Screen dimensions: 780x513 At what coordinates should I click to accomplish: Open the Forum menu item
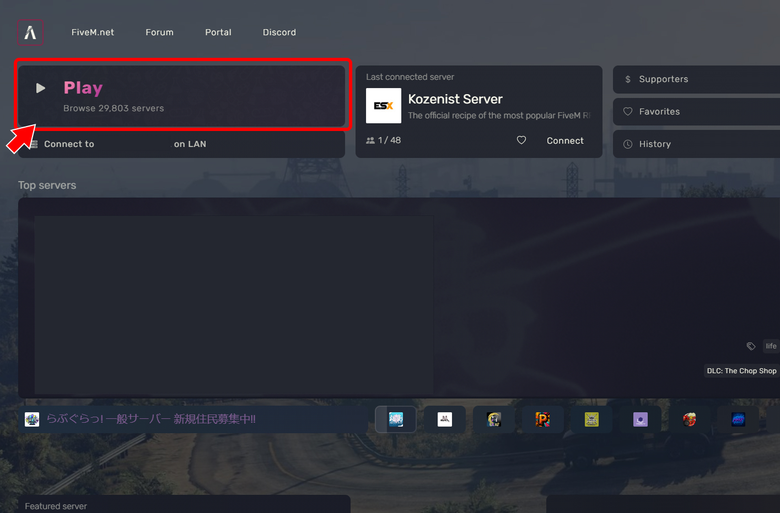coord(159,32)
